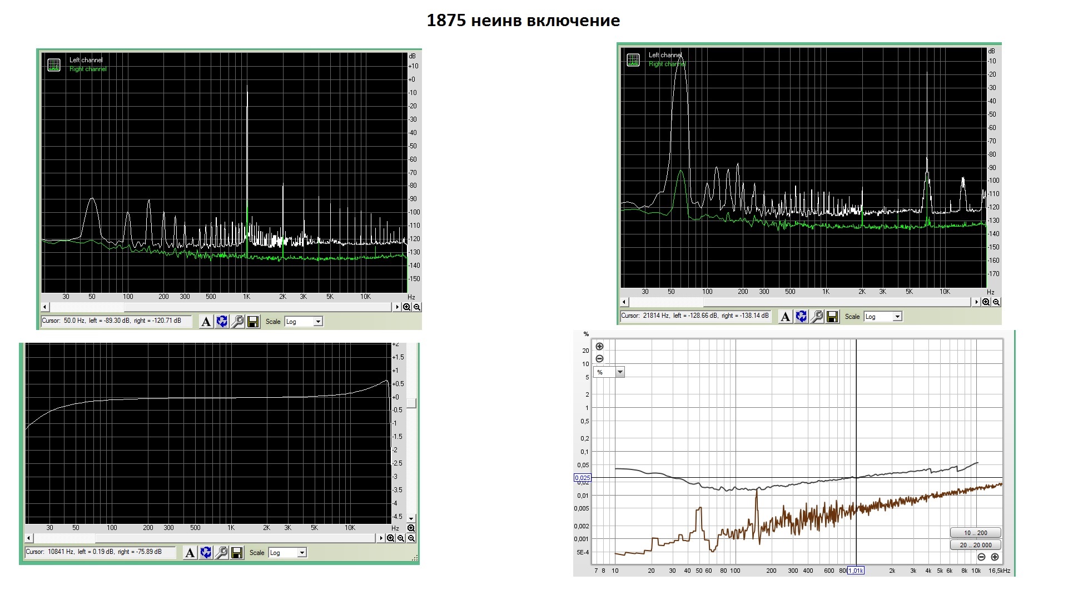Open the Scale Log dropdown in top-right panel
The image size is (1073, 600).
pyautogui.click(x=897, y=317)
